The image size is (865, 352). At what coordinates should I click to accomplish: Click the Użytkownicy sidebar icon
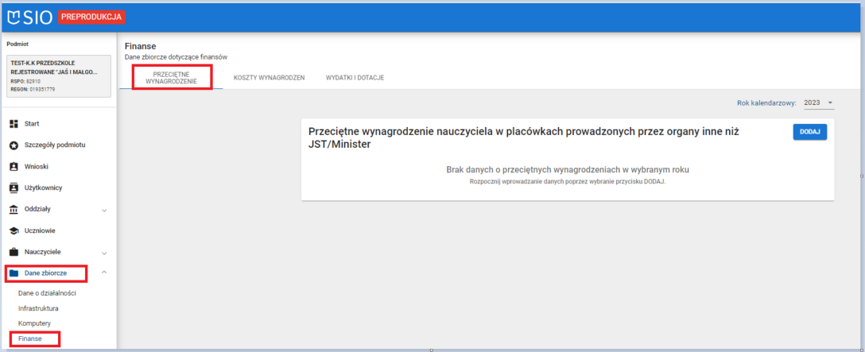15,188
